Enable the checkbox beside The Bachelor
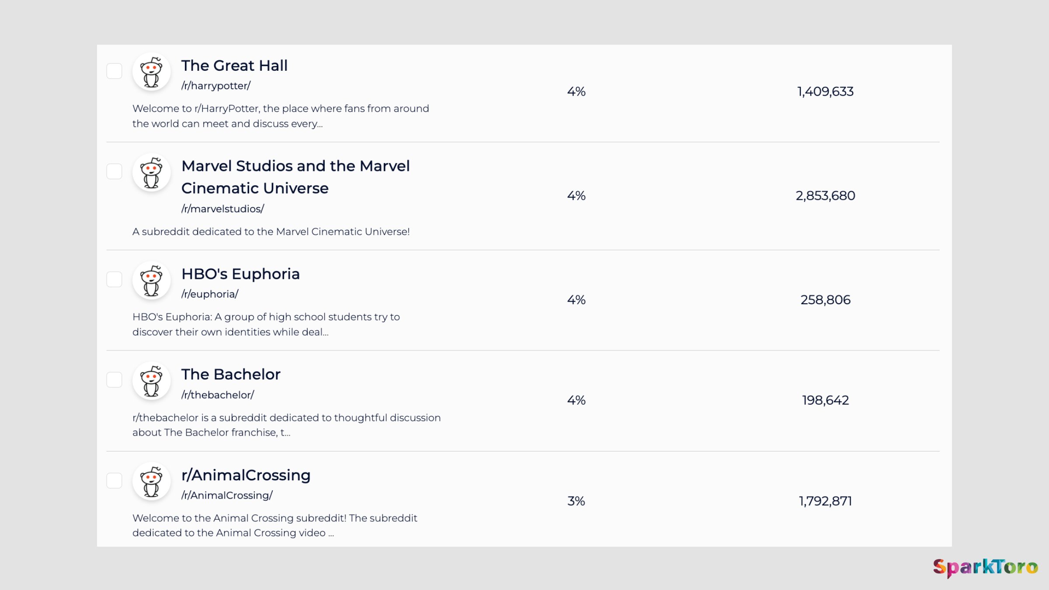 coord(114,380)
